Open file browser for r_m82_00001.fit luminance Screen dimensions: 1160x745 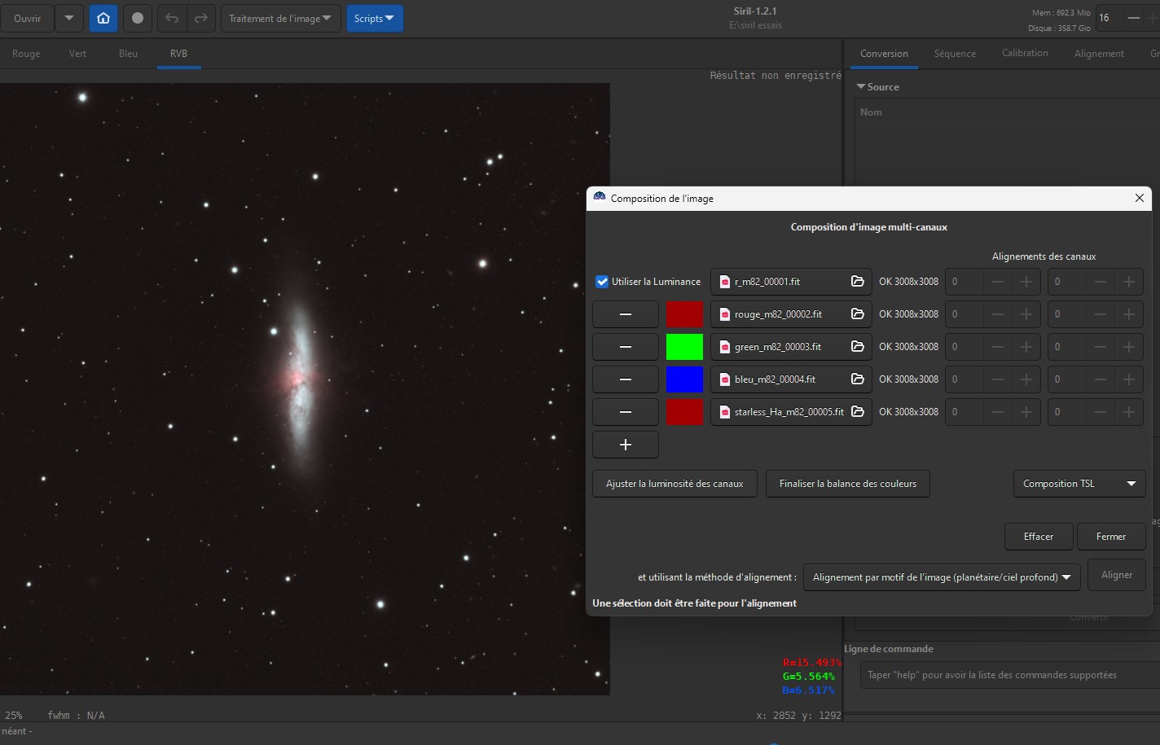click(857, 282)
